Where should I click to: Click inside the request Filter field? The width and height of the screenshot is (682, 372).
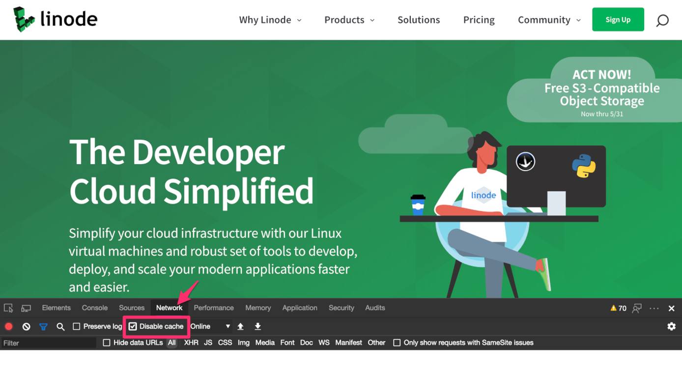click(x=47, y=343)
